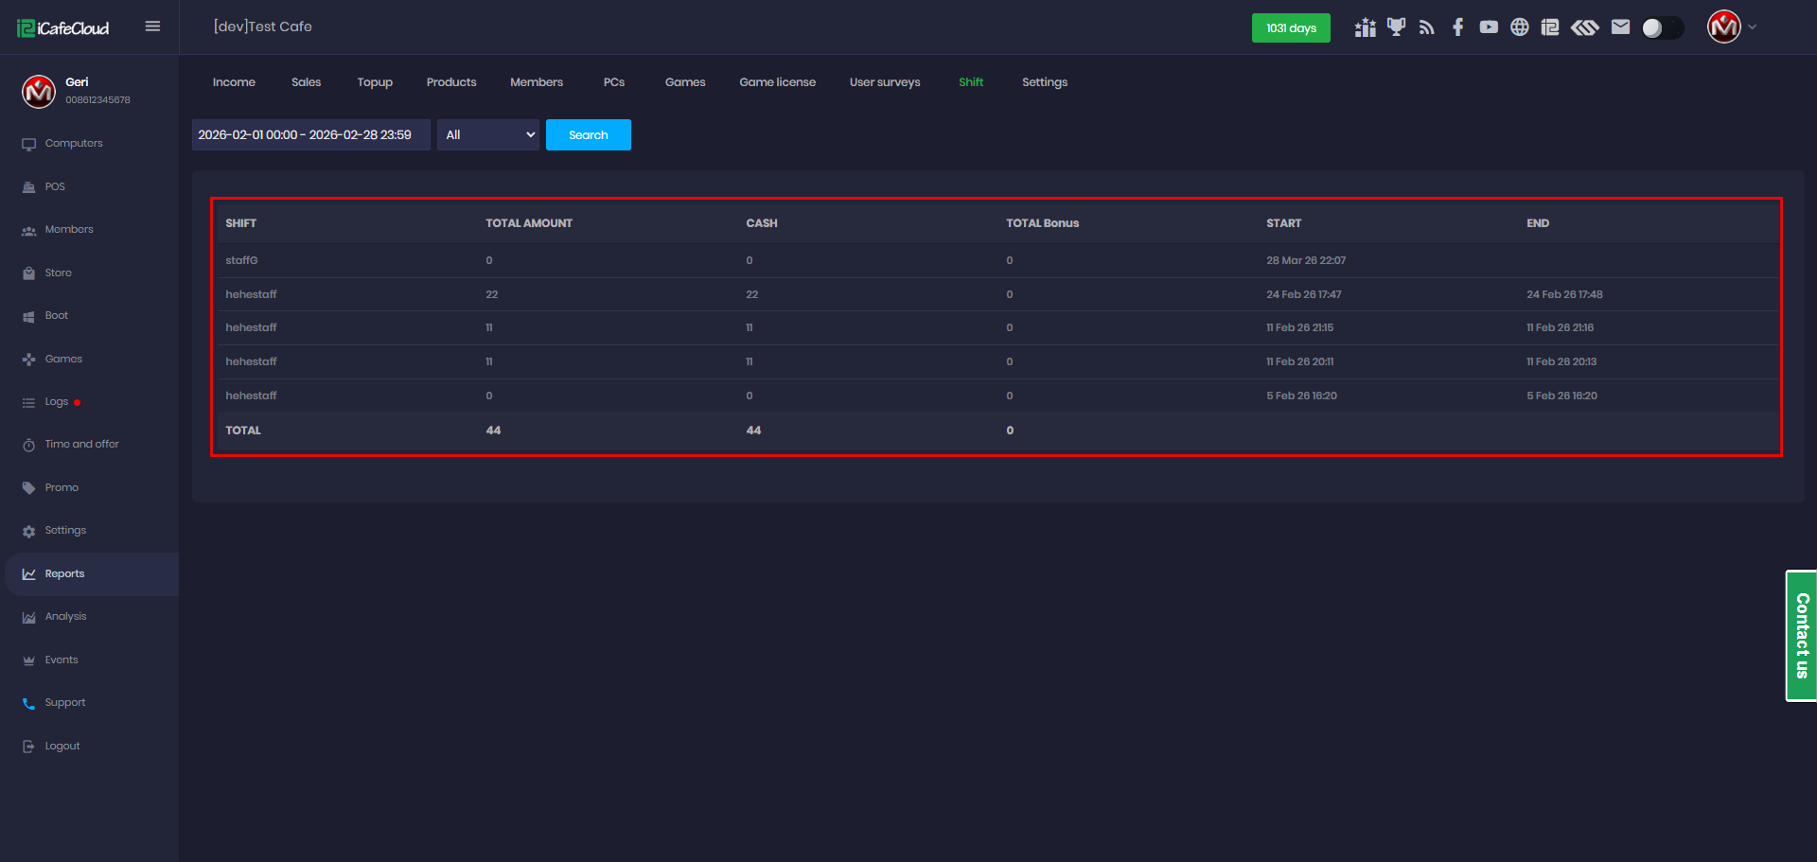The image size is (1817, 862).
Task: Open the Game license tab
Action: pos(777,82)
